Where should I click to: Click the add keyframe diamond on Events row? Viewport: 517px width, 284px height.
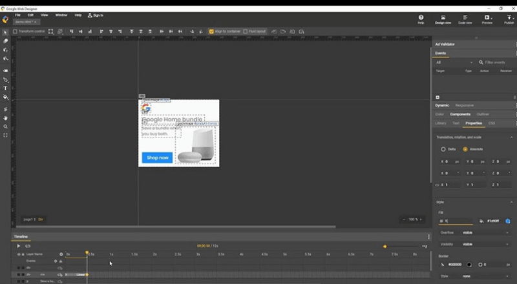[56, 261]
